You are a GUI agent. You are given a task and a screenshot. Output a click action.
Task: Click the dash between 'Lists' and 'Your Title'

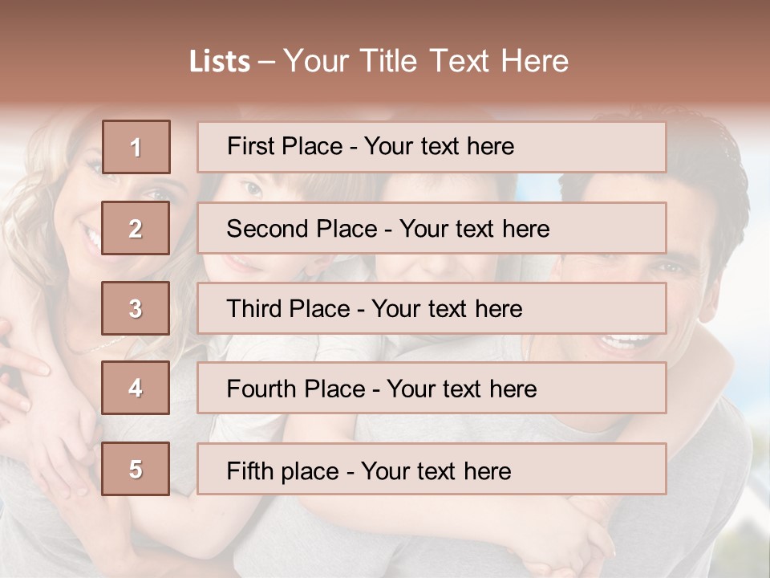(266, 62)
